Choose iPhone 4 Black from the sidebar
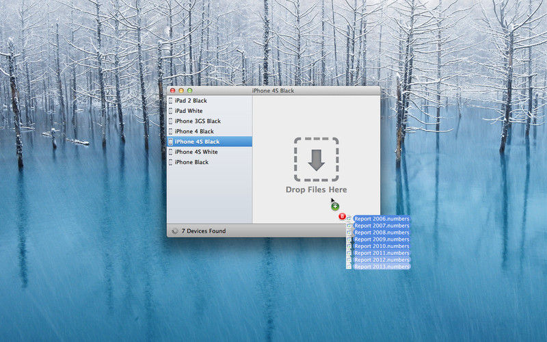Screen dimensions: 547x342 pos(194,131)
